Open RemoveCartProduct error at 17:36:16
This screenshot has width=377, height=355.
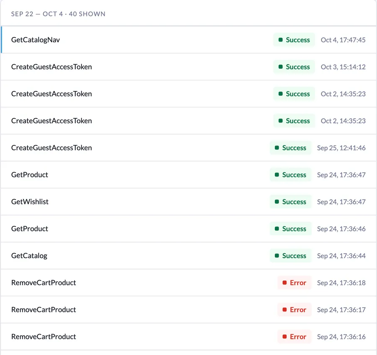tap(188, 337)
